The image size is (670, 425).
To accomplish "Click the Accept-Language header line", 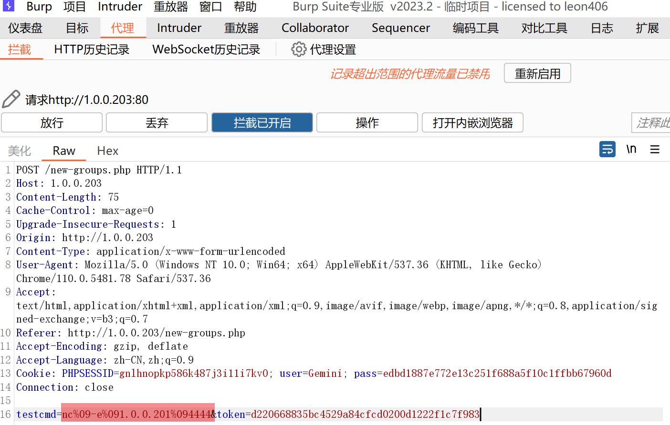I will click(105, 360).
